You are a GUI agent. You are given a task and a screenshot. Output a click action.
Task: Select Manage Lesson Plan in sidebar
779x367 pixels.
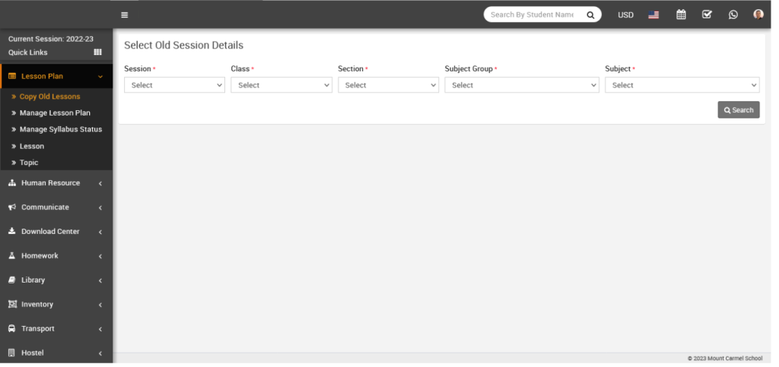(x=55, y=113)
